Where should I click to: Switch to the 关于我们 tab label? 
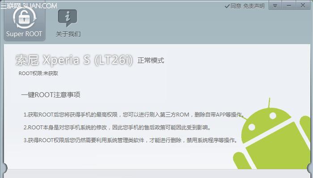click(x=68, y=34)
